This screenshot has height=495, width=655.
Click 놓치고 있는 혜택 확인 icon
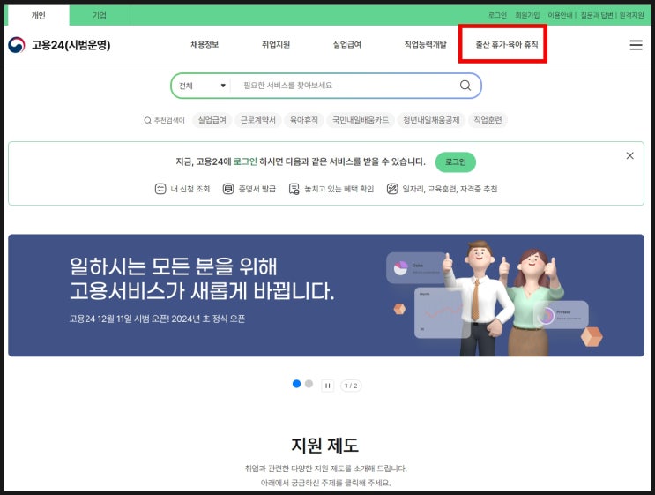click(294, 189)
